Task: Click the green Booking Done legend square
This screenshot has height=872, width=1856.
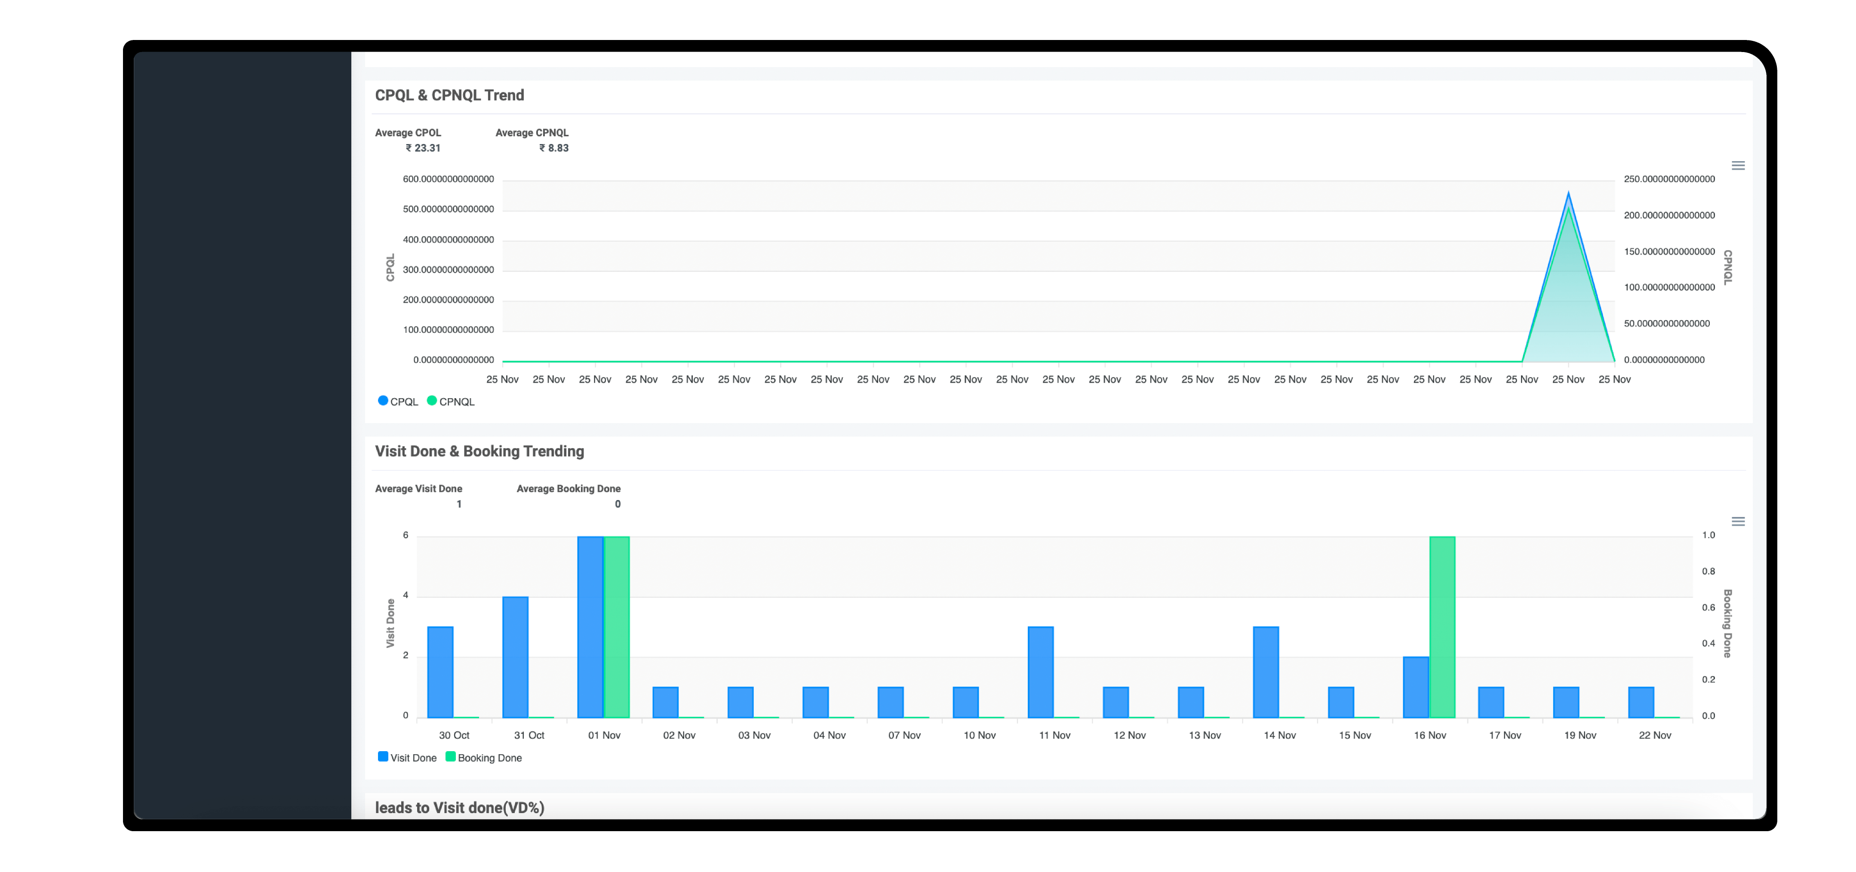Action: coord(450,757)
